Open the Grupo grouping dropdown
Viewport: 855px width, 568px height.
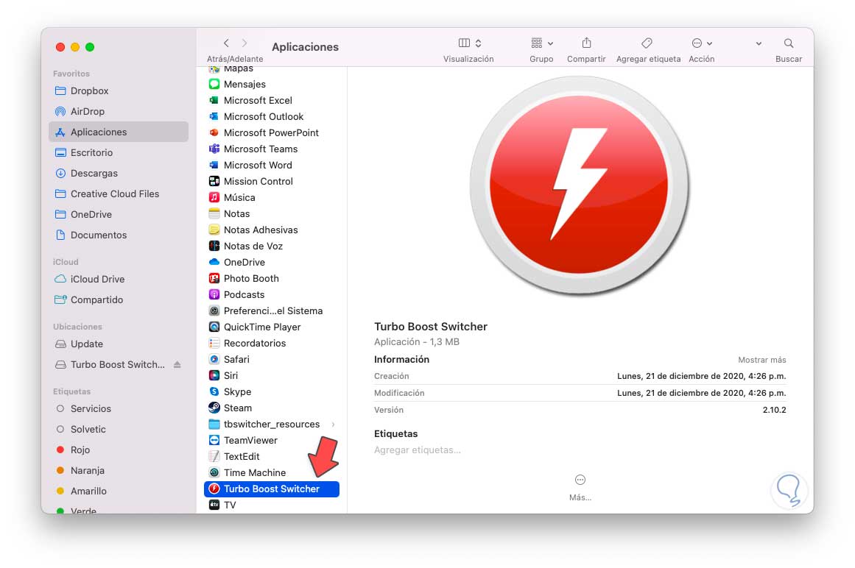pos(541,43)
